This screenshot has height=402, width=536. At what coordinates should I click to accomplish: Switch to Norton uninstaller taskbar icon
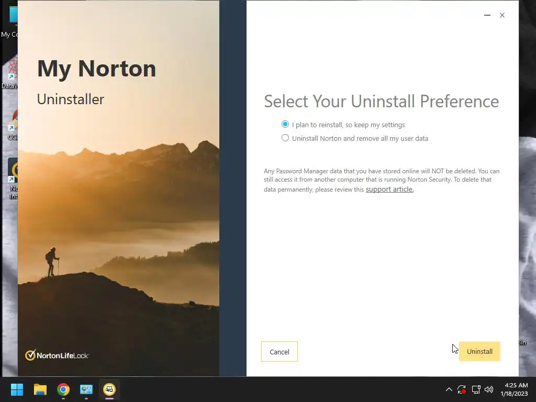pos(109,389)
